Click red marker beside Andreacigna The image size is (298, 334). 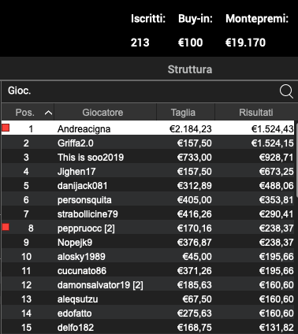click(x=6, y=128)
